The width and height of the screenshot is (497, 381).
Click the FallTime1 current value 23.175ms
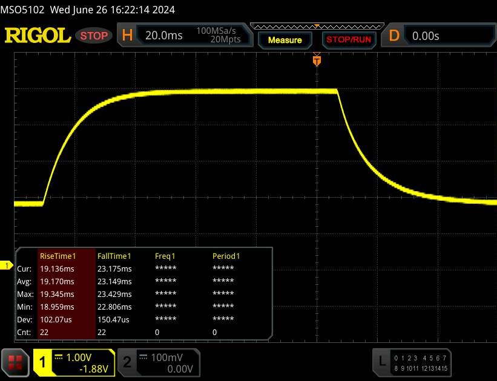pos(114,269)
